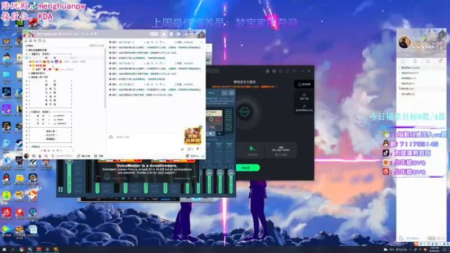Click the taskbar search magnifier
The width and height of the screenshot is (450, 253).
pyautogui.click(x=12, y=250)
